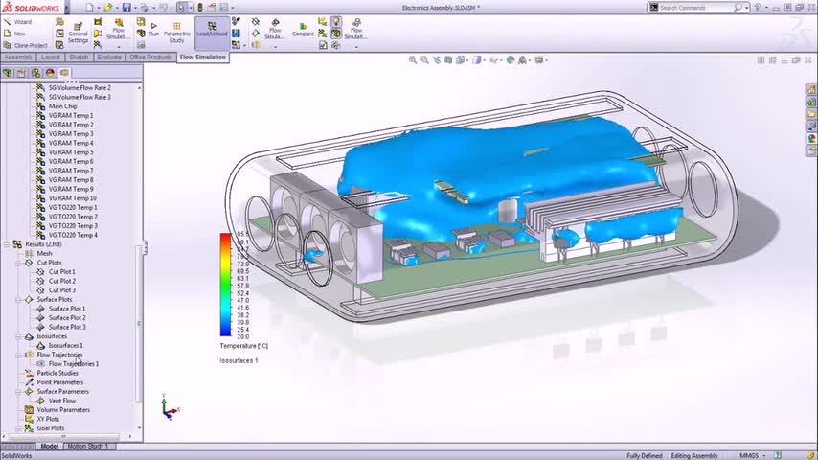The height and width of the screenshot is (460, 818).
Task: Open the Flow Simulation analysis tree tab
Action: pyautogui.click(x=64, y=73)
